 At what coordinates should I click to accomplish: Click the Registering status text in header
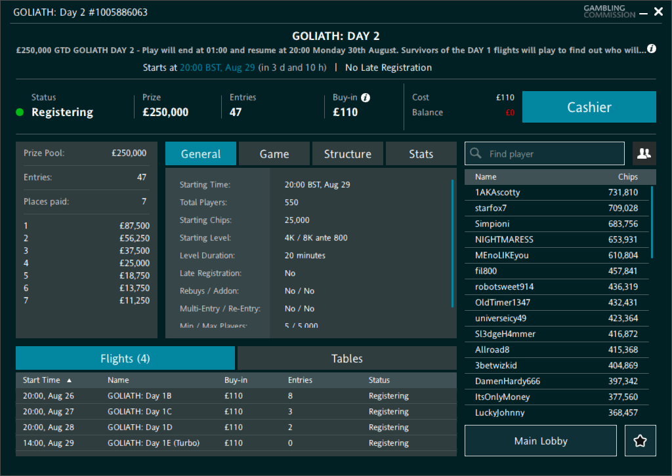[62, 112]
